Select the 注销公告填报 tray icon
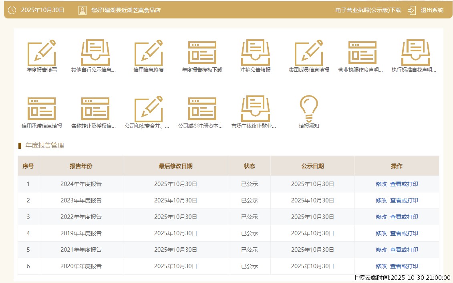The width and height of the screenshot is (453, 283). (256, 53)
